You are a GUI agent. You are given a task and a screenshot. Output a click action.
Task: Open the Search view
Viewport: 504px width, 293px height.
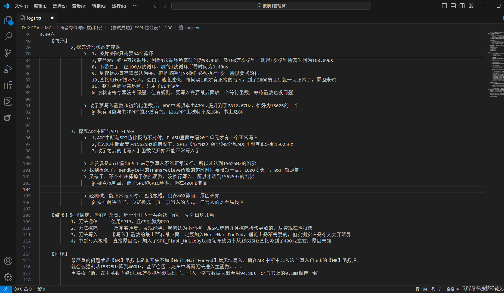click(8, 36)
